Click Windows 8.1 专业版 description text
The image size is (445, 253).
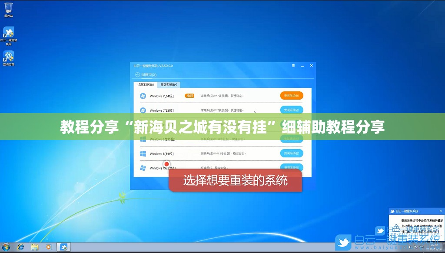click(223, 153)
